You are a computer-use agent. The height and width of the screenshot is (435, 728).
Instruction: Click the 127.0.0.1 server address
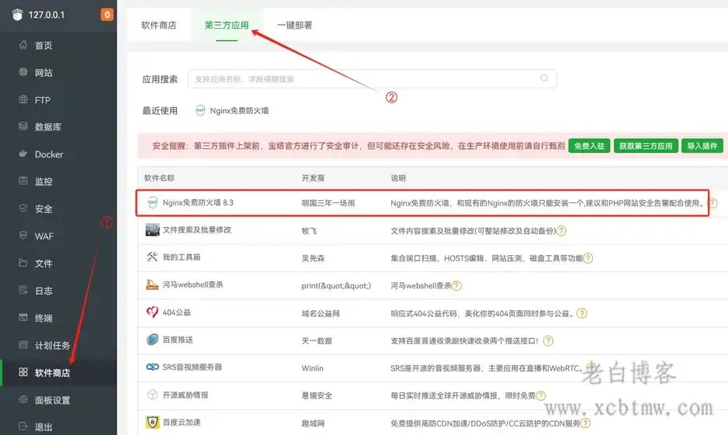click(x=47, y=15)
